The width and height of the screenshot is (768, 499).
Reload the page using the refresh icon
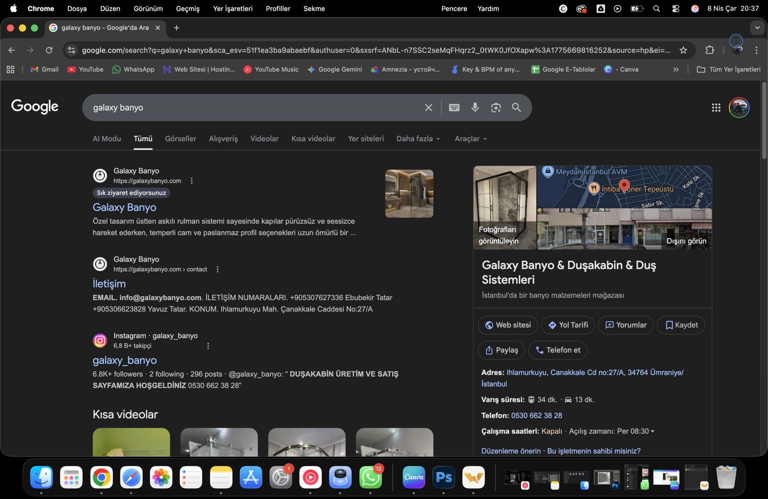(49, 50)
